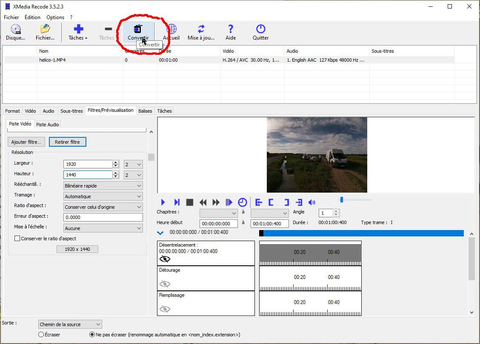The height and width of the screenshot is (344, 480).
Task: Open Rééchantill. Bilinéaire rapide dropdown
Action: [x=103, y=186]
